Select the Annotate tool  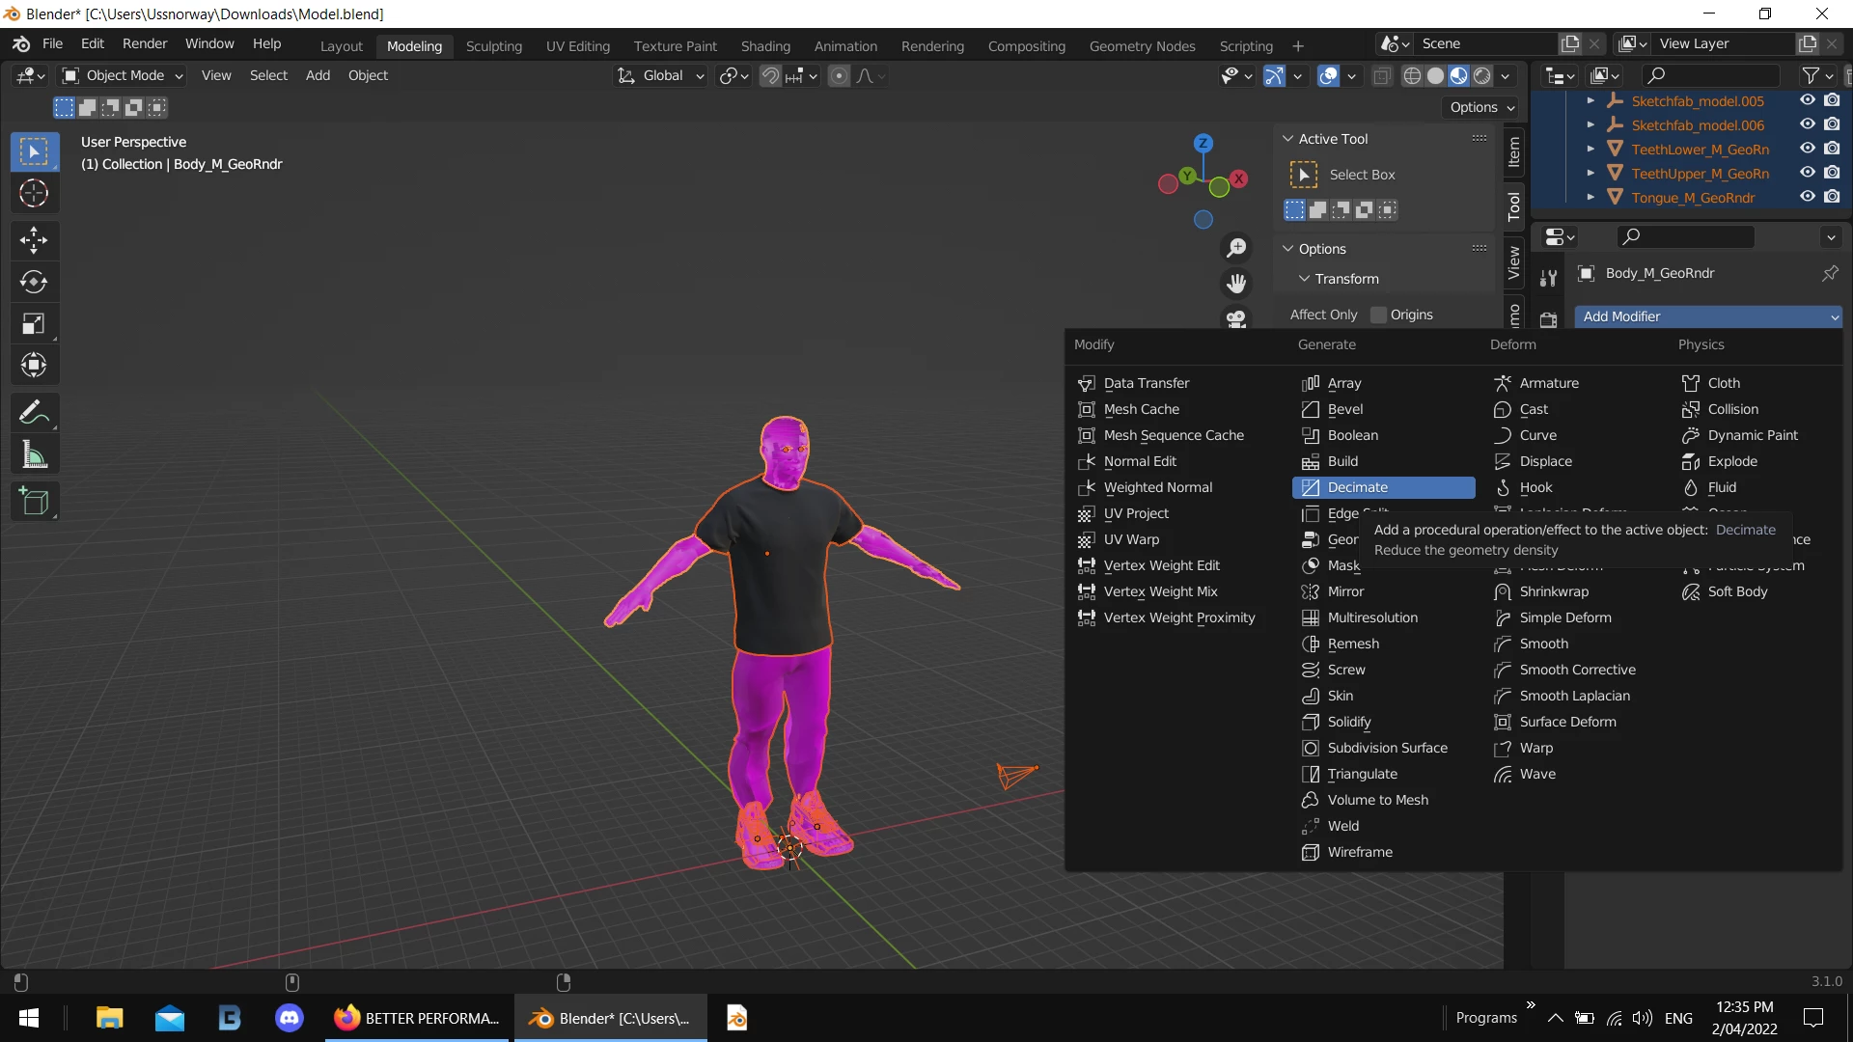[34, 413]
